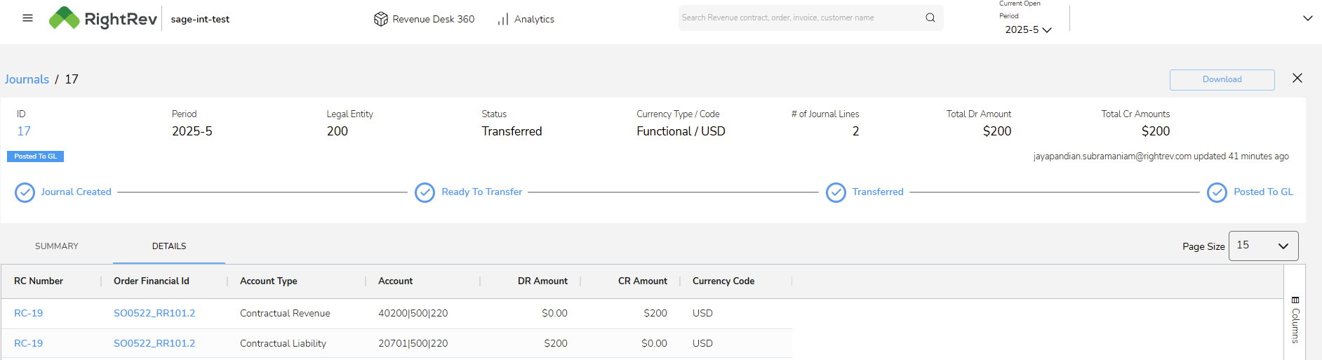Image resolution: width=1322 pixels, height=360 pixels.
Task: Select the DETAILS tab
Action: [169, 246]
